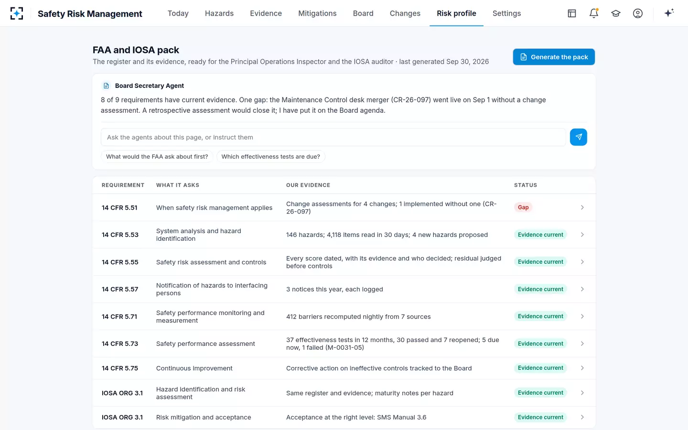Select '14 CFR 5.51' requirement cell

pyautogui.click(x=119, y=208)
